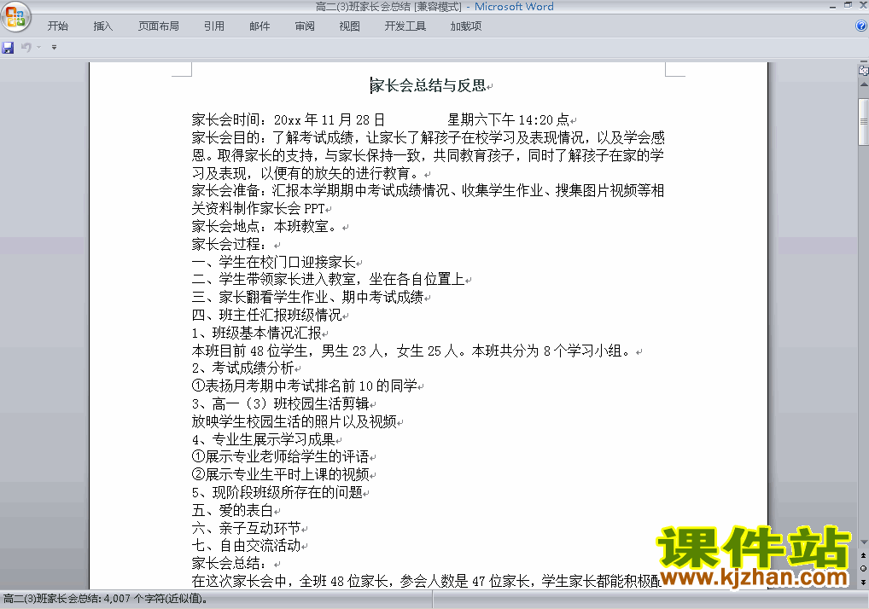Viewport: 869px width, 609px height.
Task: Click the Select Browse Object circle button
Action: point(864,569)
